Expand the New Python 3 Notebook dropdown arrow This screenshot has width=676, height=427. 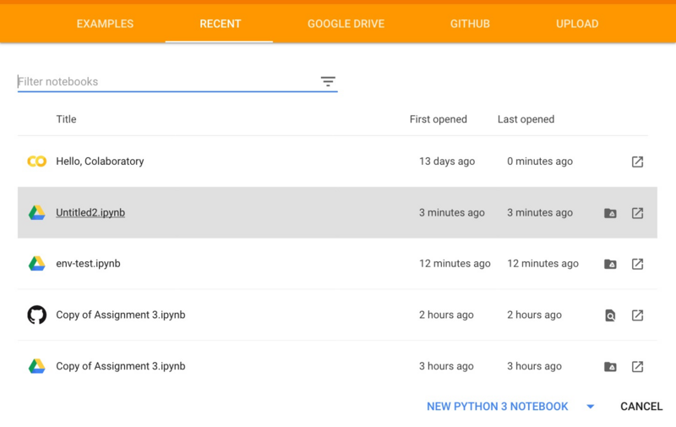(x=591, y=407)
